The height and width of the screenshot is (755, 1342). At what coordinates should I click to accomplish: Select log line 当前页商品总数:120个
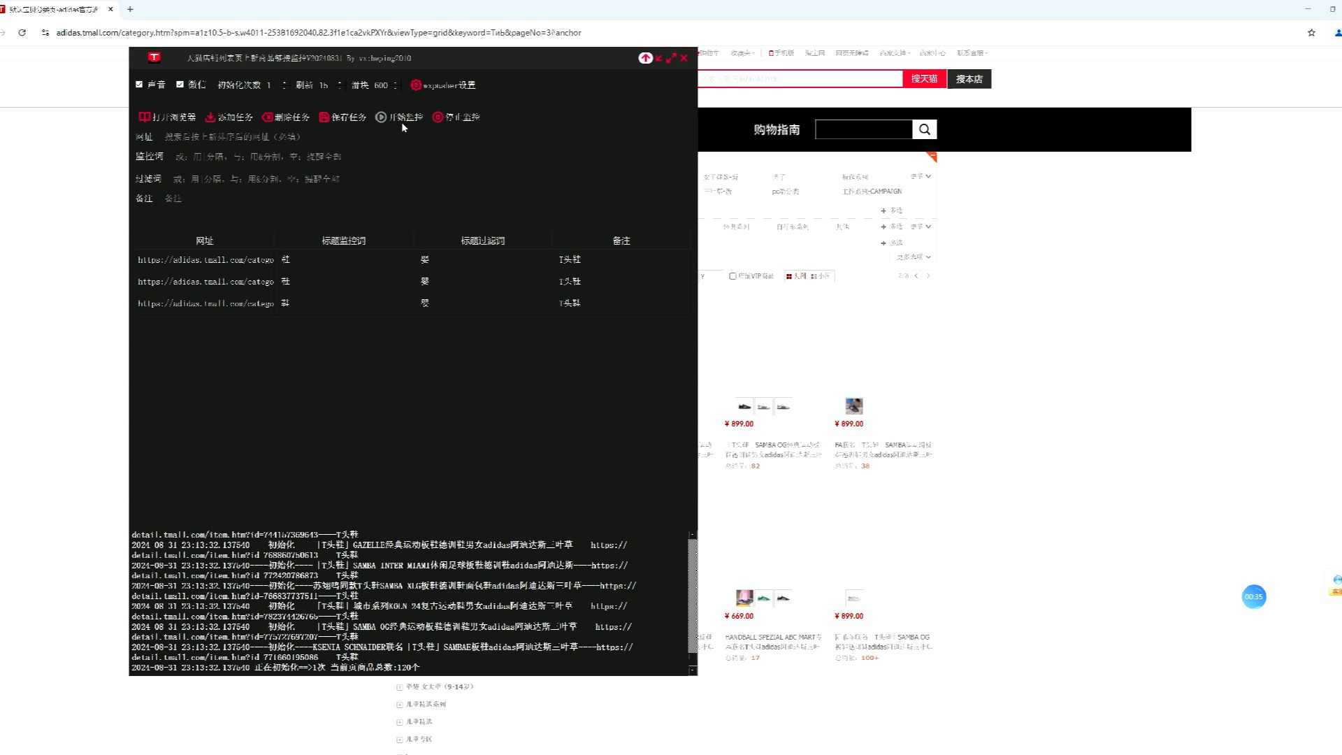click(375, 668)
